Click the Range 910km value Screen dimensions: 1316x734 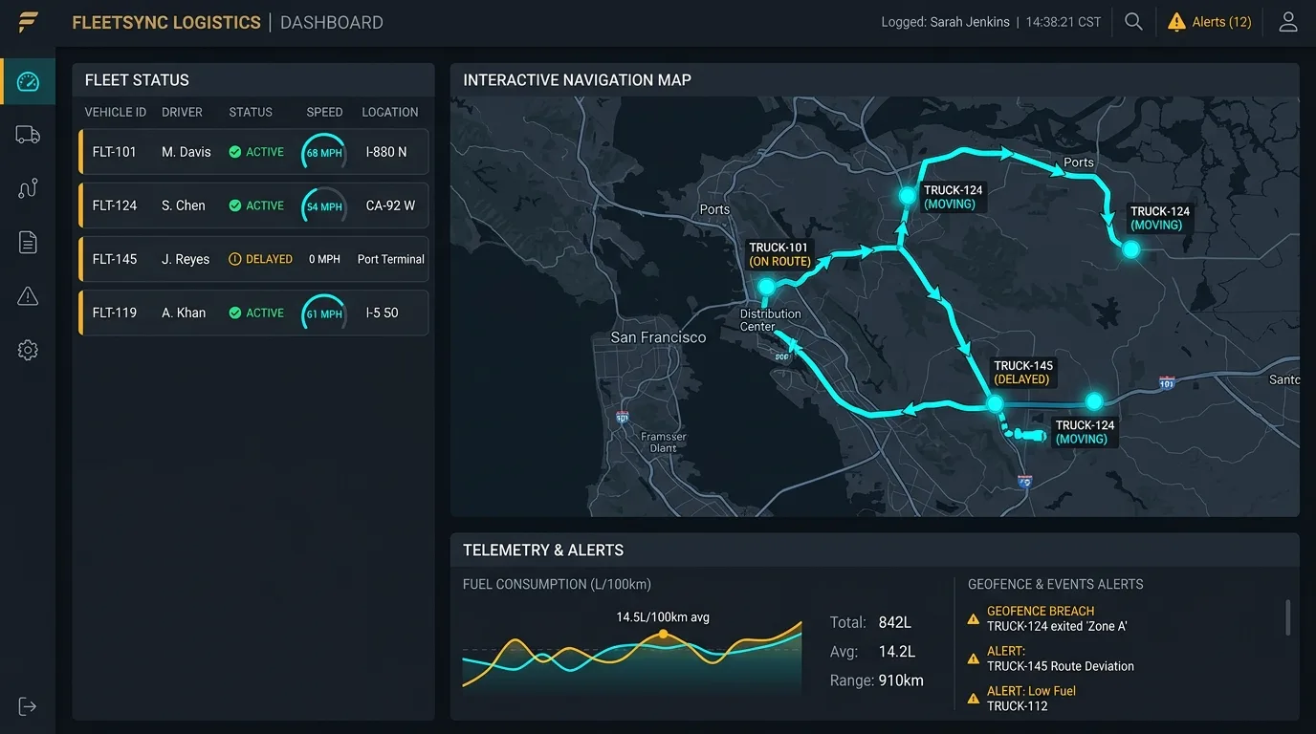point(901,680)
